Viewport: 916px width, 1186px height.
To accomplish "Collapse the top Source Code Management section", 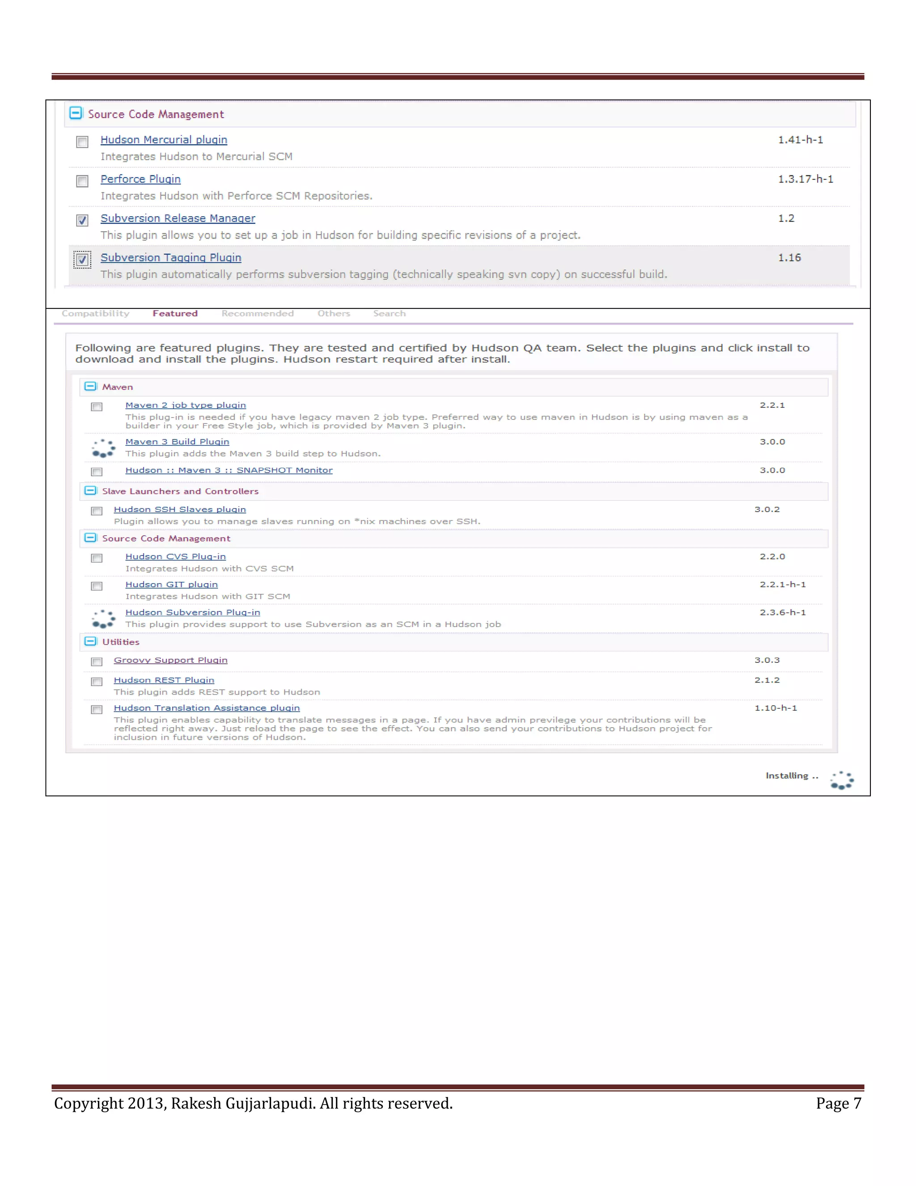I will [x=76, y=114].
